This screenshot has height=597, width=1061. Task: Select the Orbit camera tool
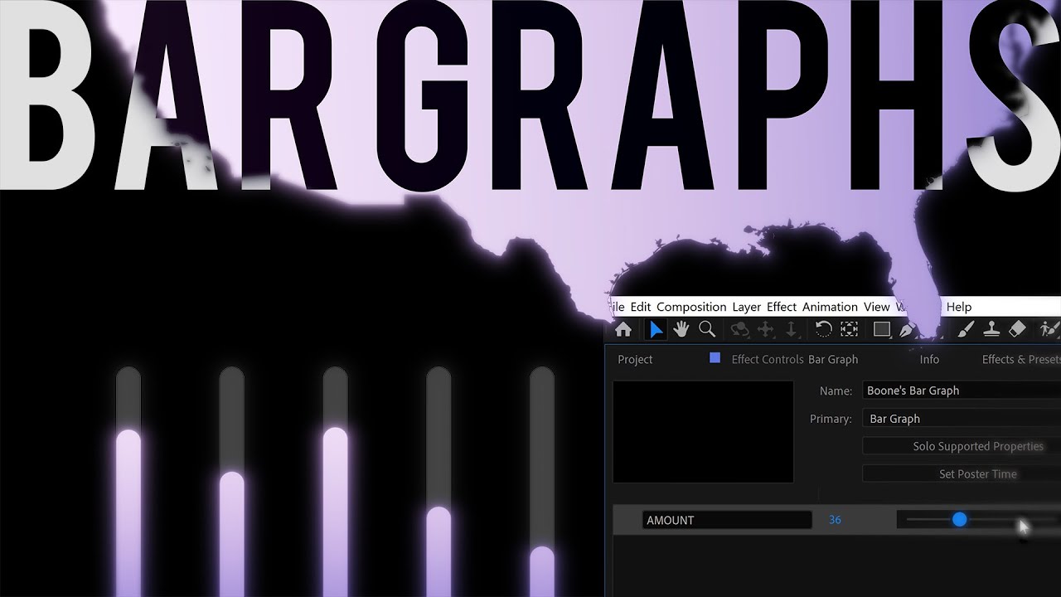click(739, 330)
